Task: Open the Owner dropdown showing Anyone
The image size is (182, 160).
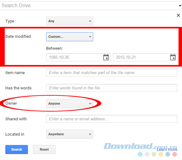Action: point(70,103)
